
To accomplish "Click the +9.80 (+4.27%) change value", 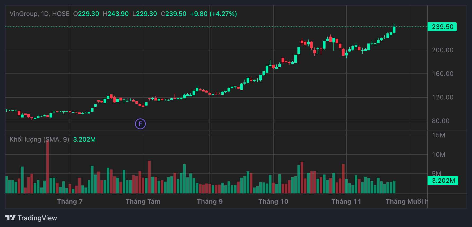I will click(213, 14).
